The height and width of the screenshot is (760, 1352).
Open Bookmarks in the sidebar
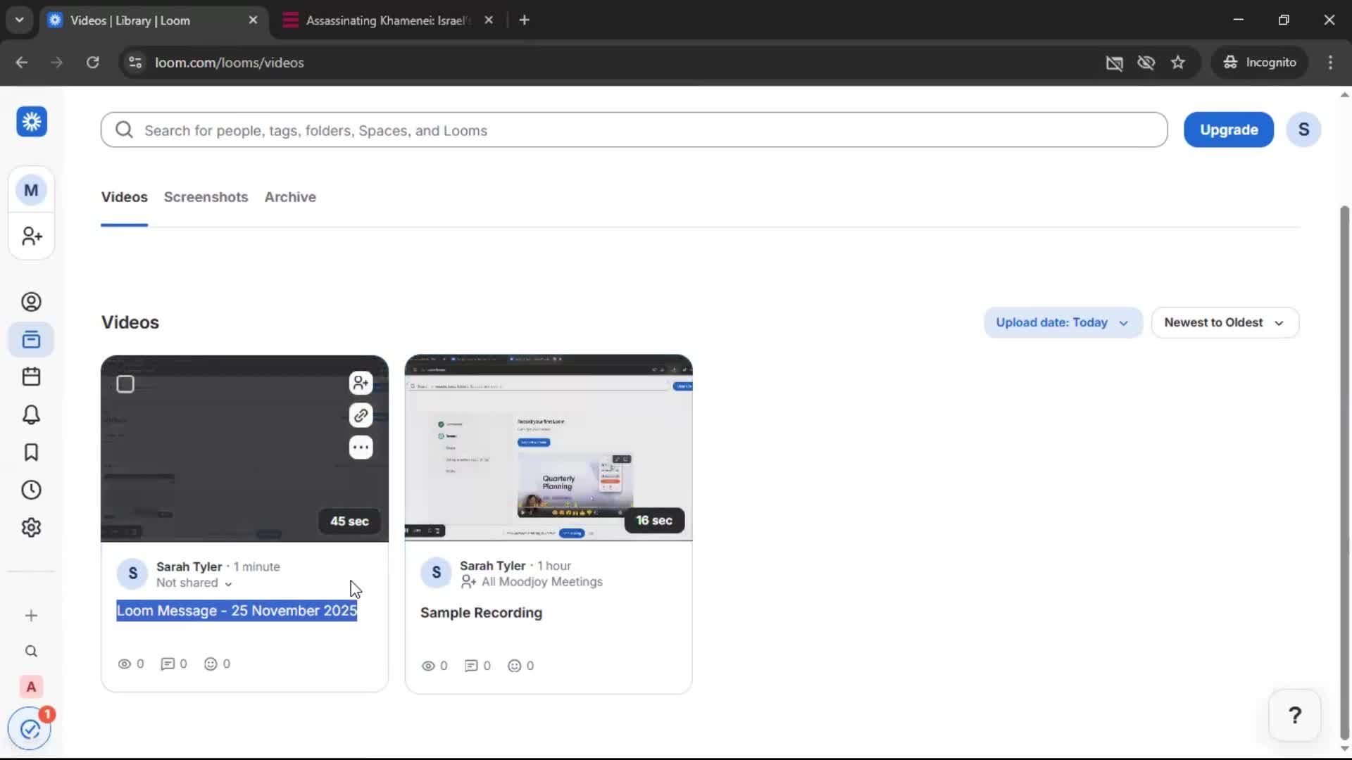(x=31, y=452)
